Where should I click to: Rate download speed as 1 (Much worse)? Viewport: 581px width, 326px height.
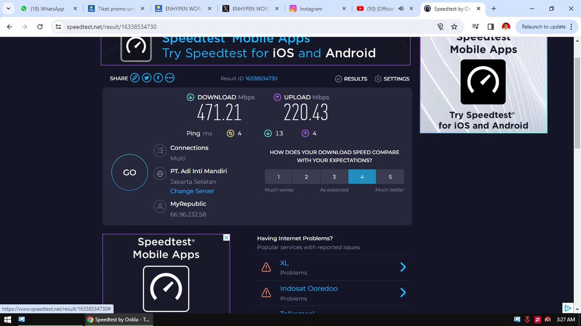coord(278,177)
